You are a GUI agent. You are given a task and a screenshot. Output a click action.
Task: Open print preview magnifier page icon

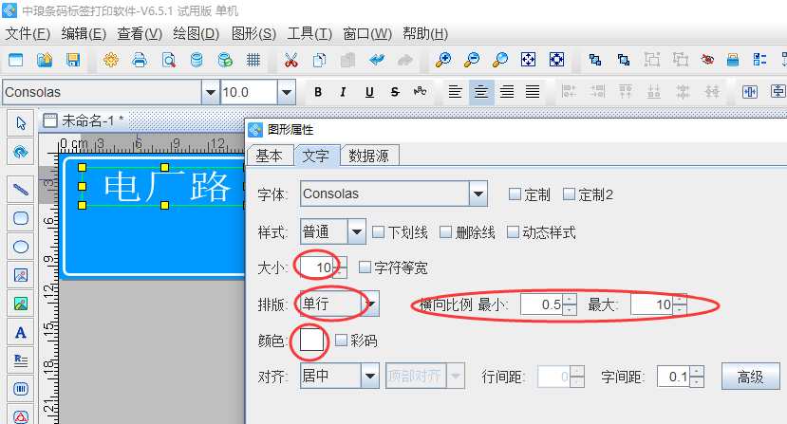click(x=169, y=60)
